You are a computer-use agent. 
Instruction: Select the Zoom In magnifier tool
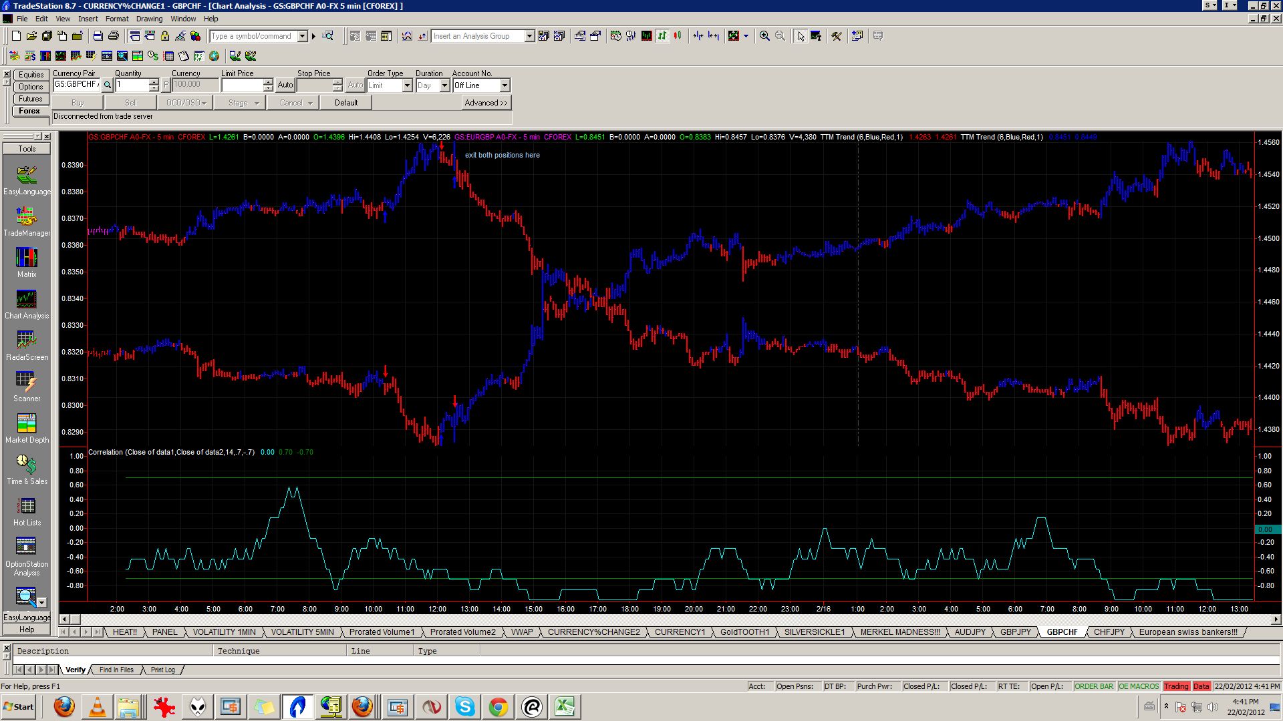pos(764,36)
